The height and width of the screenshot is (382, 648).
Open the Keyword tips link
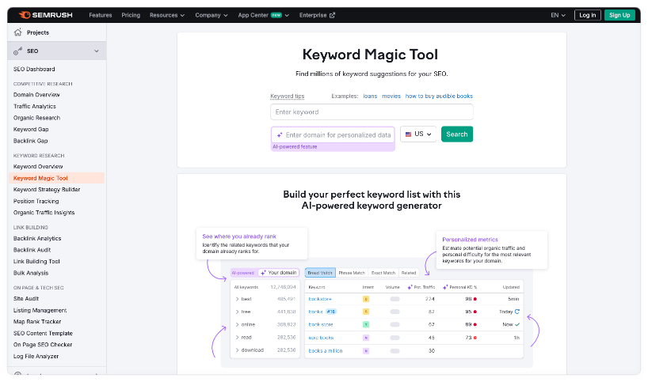288,96
